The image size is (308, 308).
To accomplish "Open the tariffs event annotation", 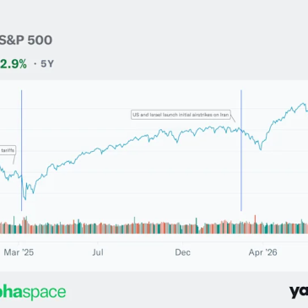I will point(8,150).
